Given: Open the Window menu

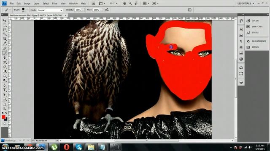Looking at the screenshot, I should [73, 3].
